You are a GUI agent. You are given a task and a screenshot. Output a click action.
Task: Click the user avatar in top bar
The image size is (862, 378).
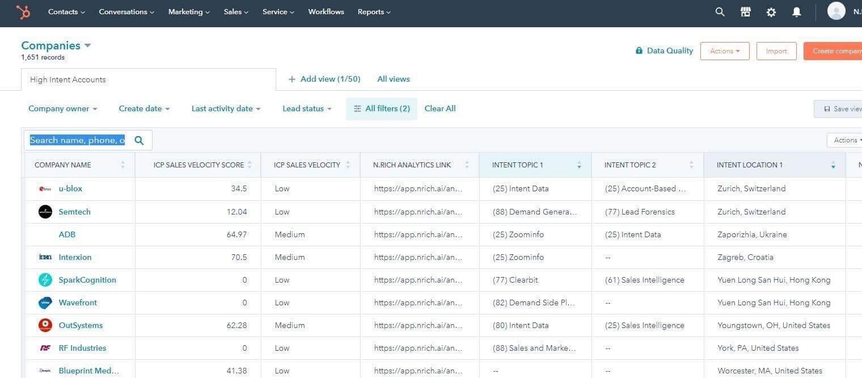836,11
